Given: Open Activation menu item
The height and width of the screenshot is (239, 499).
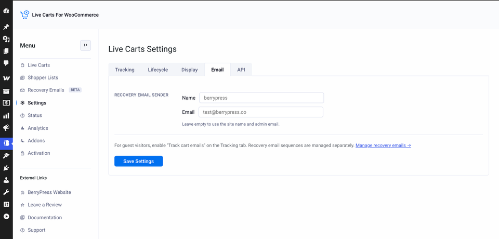Looking at the screenshot, I should [x=39, y=153].
